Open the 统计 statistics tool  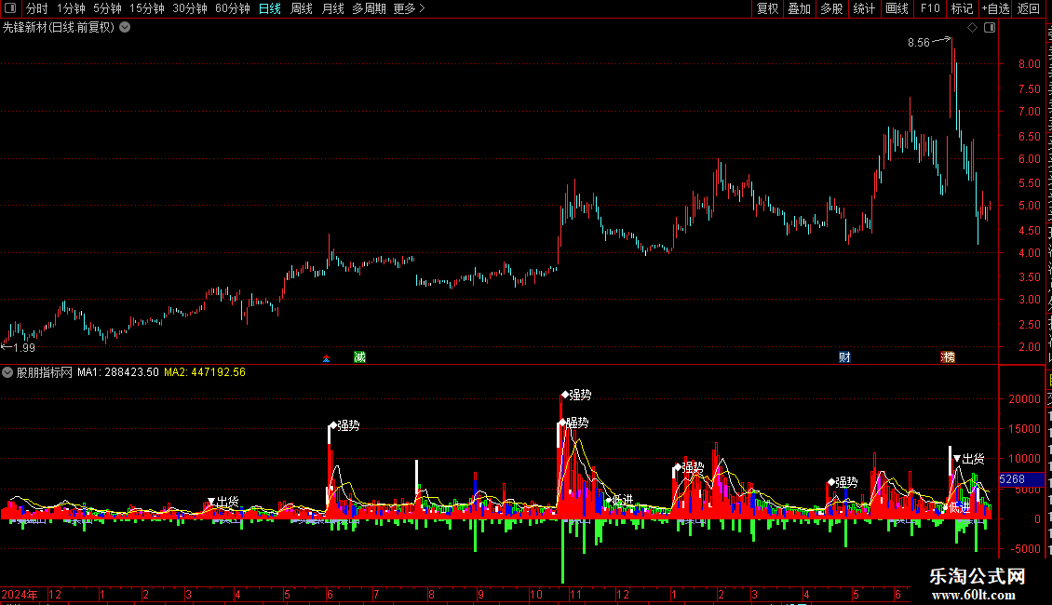[x=864, y=8]
